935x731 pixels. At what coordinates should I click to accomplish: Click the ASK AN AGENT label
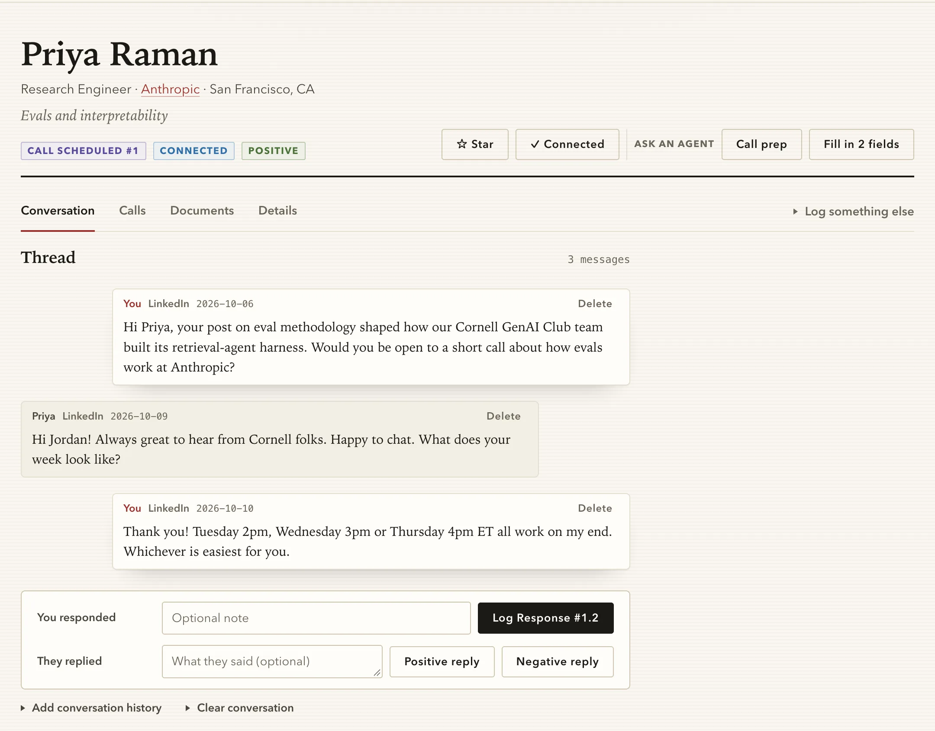click(674, 144)
